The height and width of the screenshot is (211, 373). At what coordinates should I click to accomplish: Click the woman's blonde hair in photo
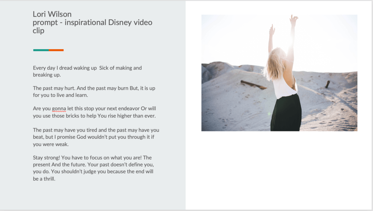[x=274, y=64]
